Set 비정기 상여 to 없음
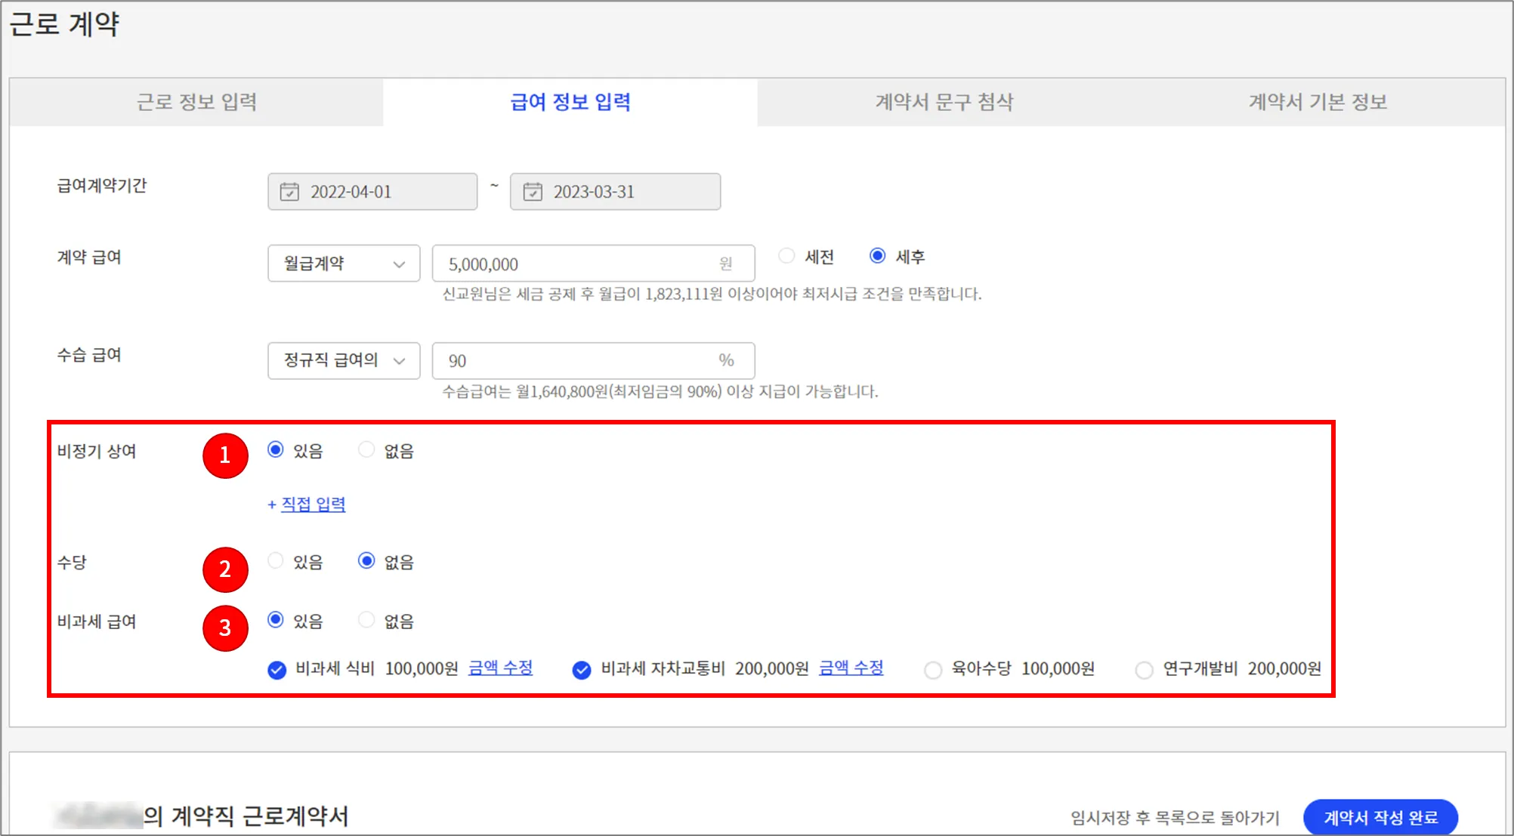 click(366, 450)
